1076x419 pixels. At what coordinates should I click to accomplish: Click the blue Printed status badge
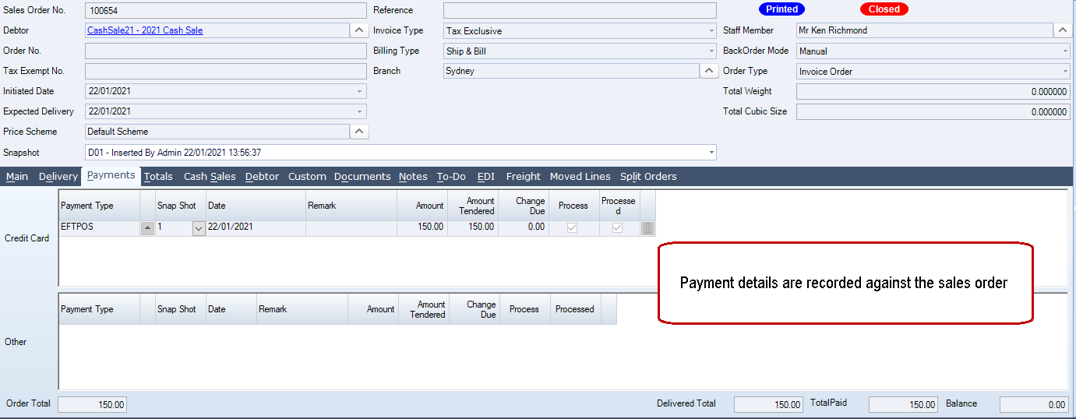tap(781, 9)
